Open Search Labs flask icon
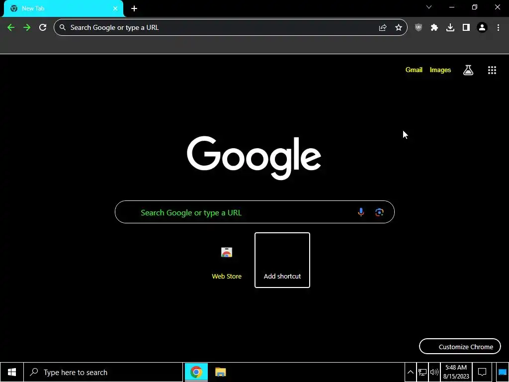The height and width of the screenshot is (382, 509). pyautogui.click(x=468, y=70)
